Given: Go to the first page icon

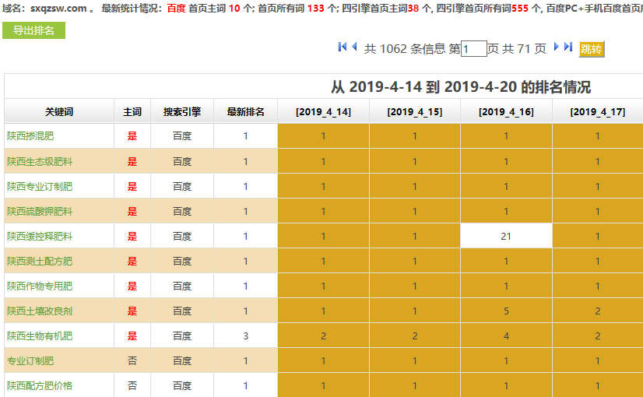Looking at the screenshot, I should click(343, 47).
